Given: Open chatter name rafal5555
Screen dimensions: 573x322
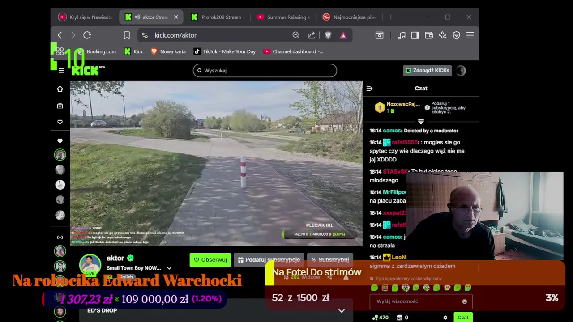Looking at the screenshot, I should [405, 142].
